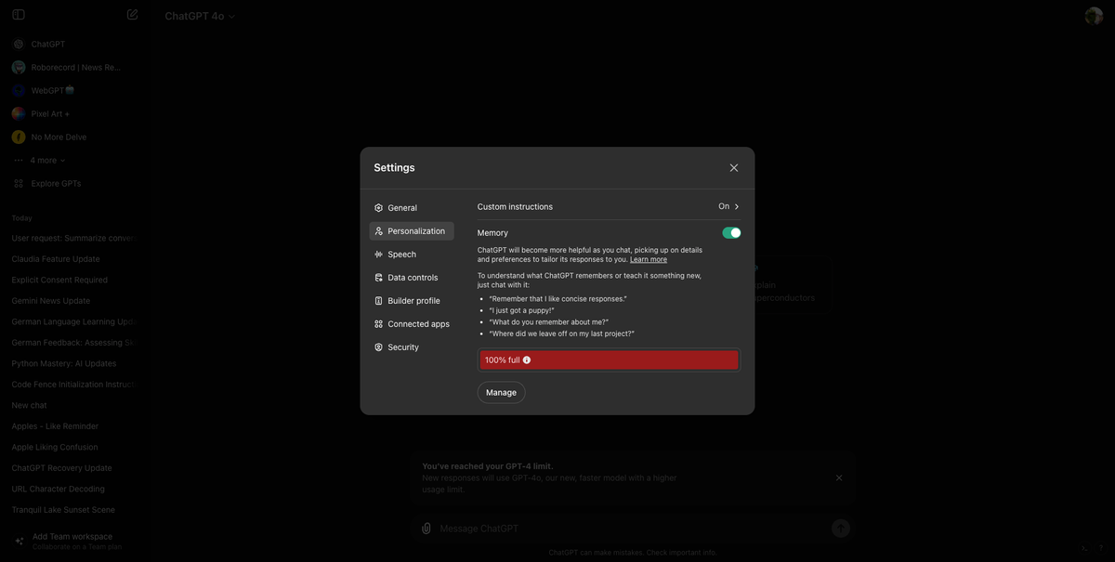Click the Manage memory button
The height and width of the screenshot is (562, 1115).
pyautogui.click(x=501, y=392)
